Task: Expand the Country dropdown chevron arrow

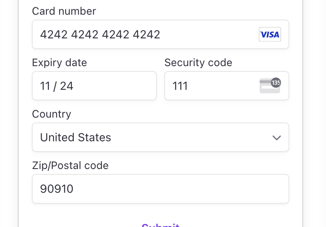Action: point(277,138)
